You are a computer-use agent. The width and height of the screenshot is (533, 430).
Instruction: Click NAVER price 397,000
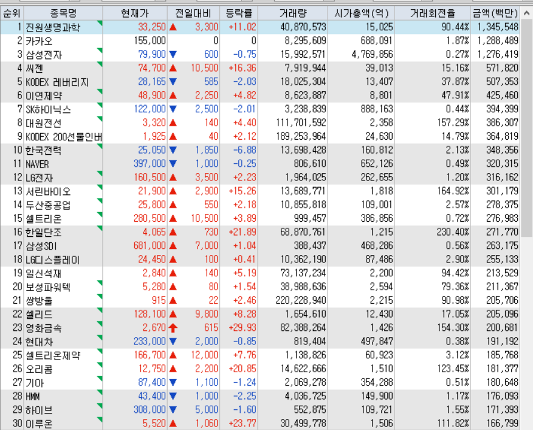click(150, 164)
